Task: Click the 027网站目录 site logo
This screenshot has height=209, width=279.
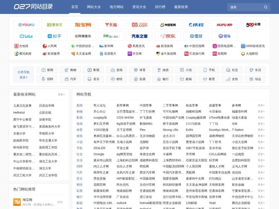Action: tap(33, 7)
